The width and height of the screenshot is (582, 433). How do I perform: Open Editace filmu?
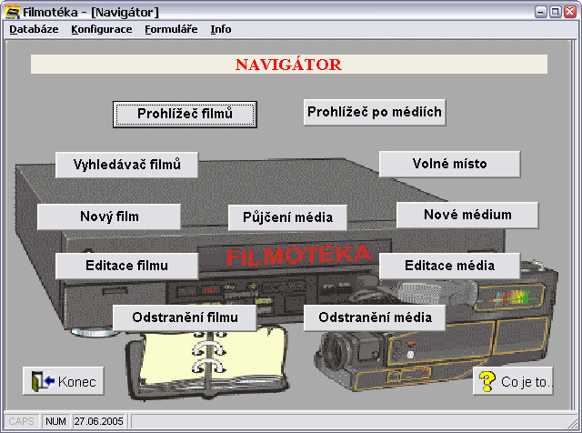coord(126,266)
